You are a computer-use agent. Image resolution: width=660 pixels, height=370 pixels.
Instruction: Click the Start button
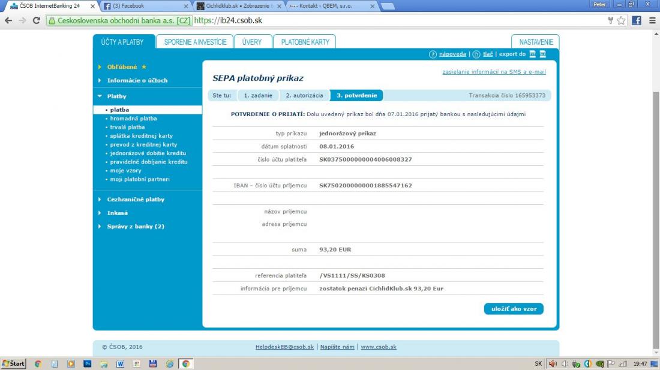pos(13,363)
